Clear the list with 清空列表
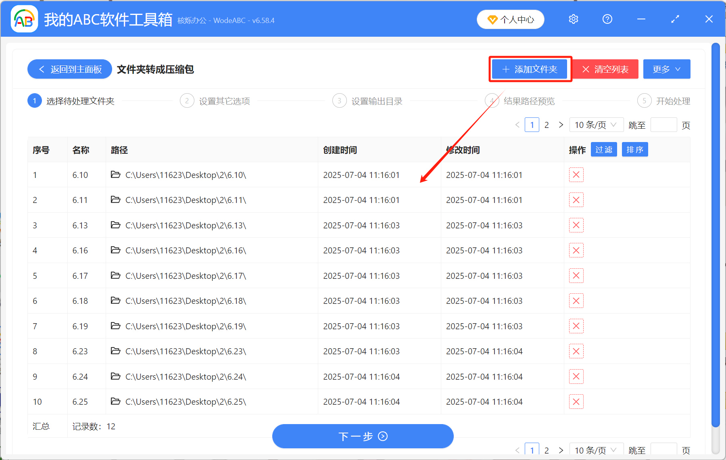Screen dimensions: 726x460 click(x=605, y=69)
